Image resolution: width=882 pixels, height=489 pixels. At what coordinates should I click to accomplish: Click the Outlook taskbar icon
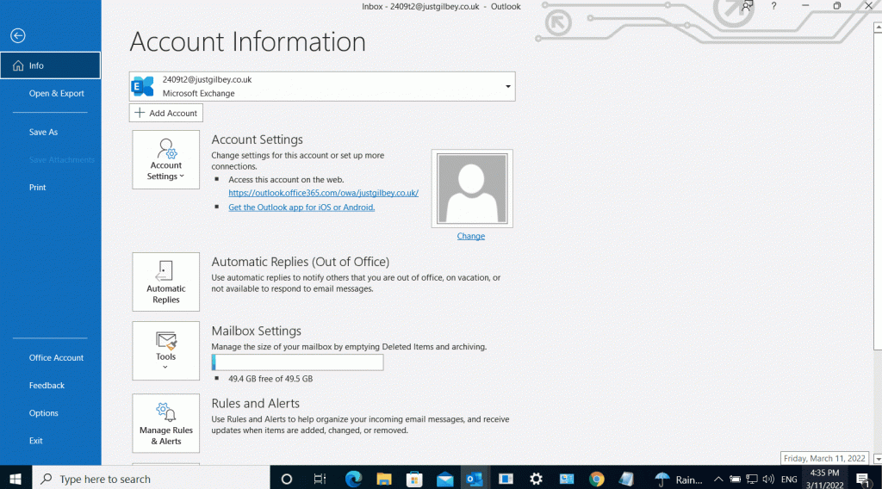tap(475, 479)
